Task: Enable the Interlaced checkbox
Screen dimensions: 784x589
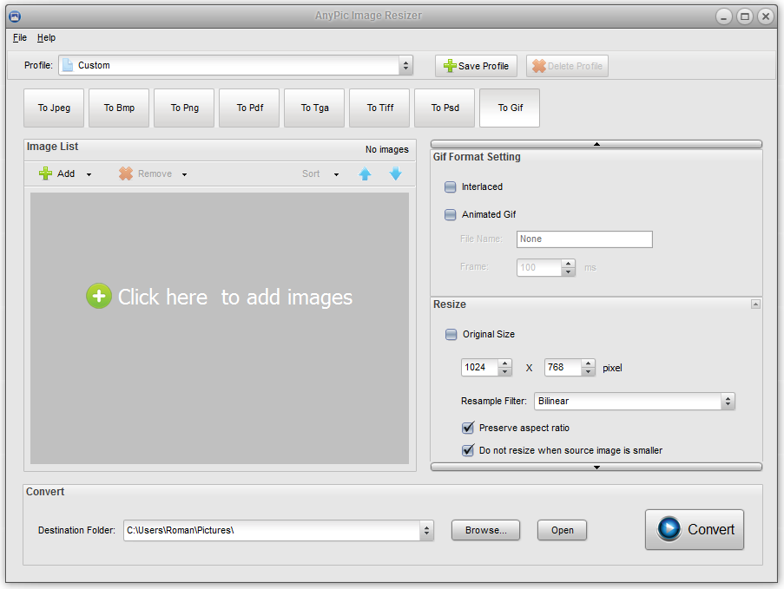Action: tap(451, 187)
